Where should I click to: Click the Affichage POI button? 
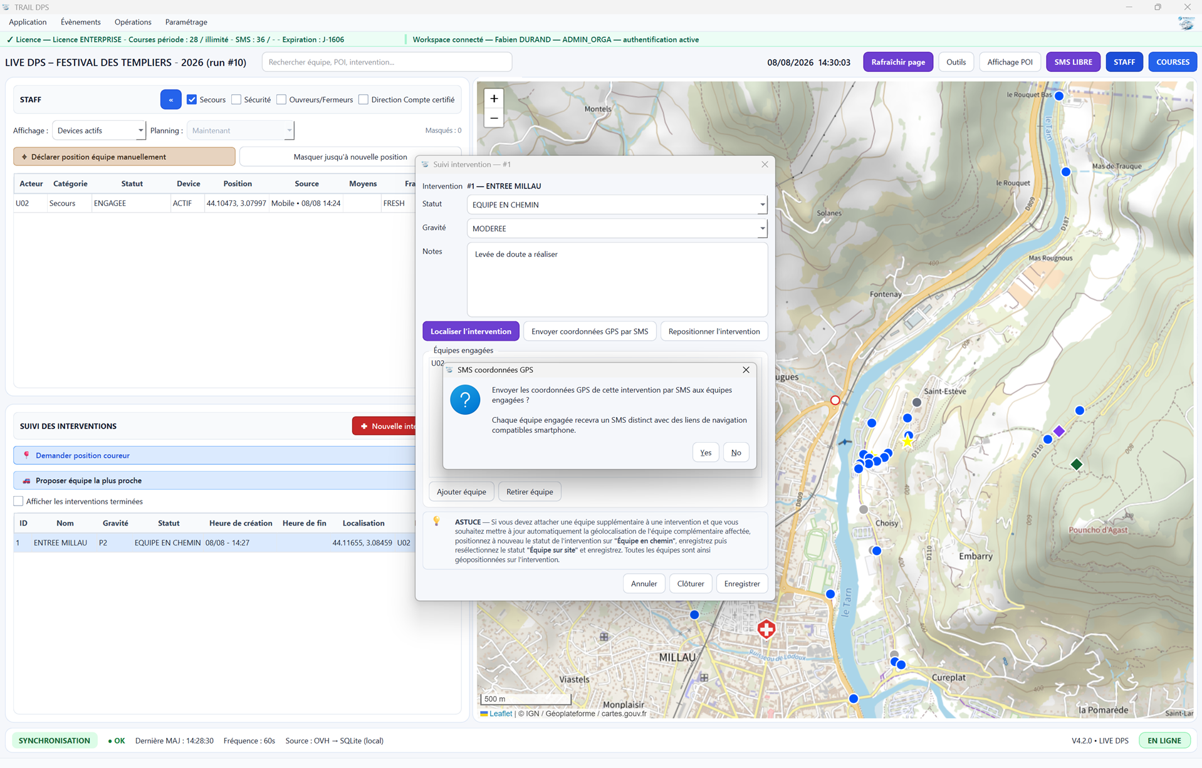pos(1010,62)
